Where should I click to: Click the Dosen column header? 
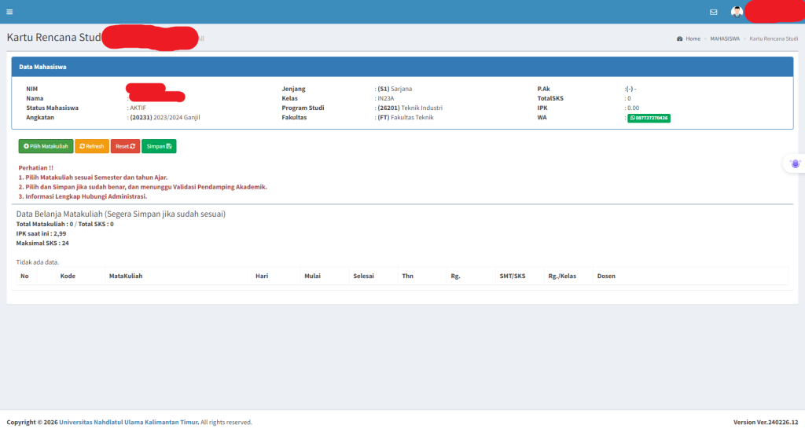coord(606,276)
